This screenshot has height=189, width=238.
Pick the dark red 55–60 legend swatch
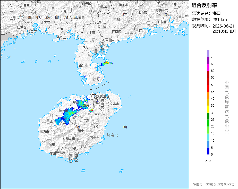point(208,74)
